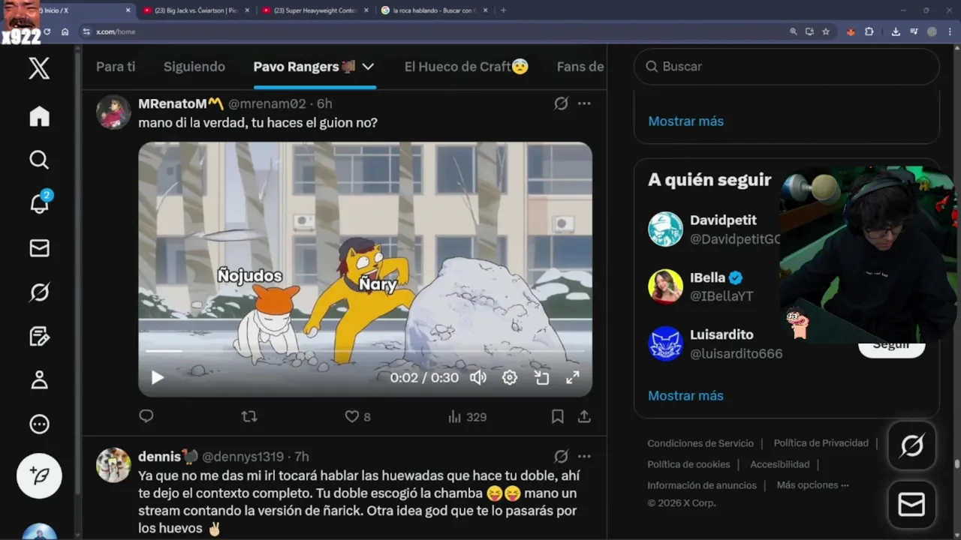Image resolution: width=961 pixels, height=540 pixels.
Task: Open more options on MRenatoM's post
Action: 584,103
